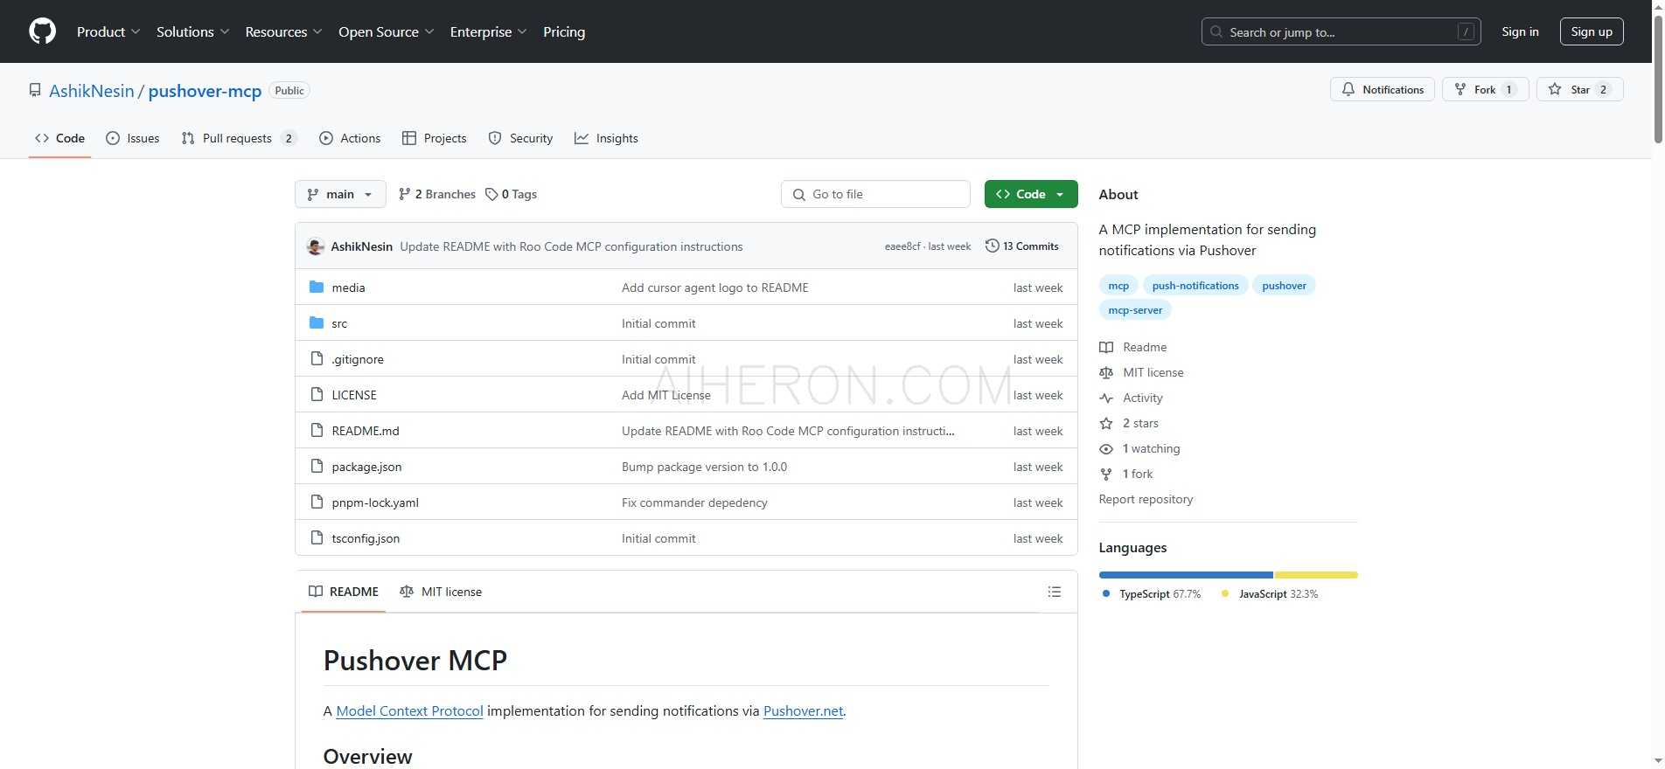The image size is (1665, 769).
Task: Expand the Enterprise menu
Action: [x=489, y=31]
